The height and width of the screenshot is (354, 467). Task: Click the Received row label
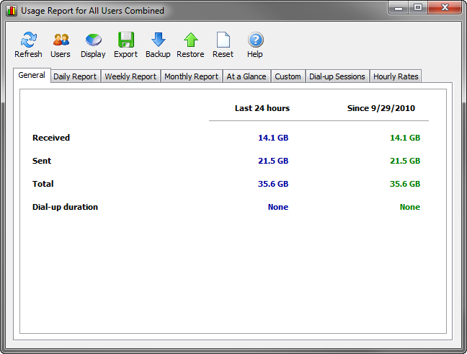51,138
